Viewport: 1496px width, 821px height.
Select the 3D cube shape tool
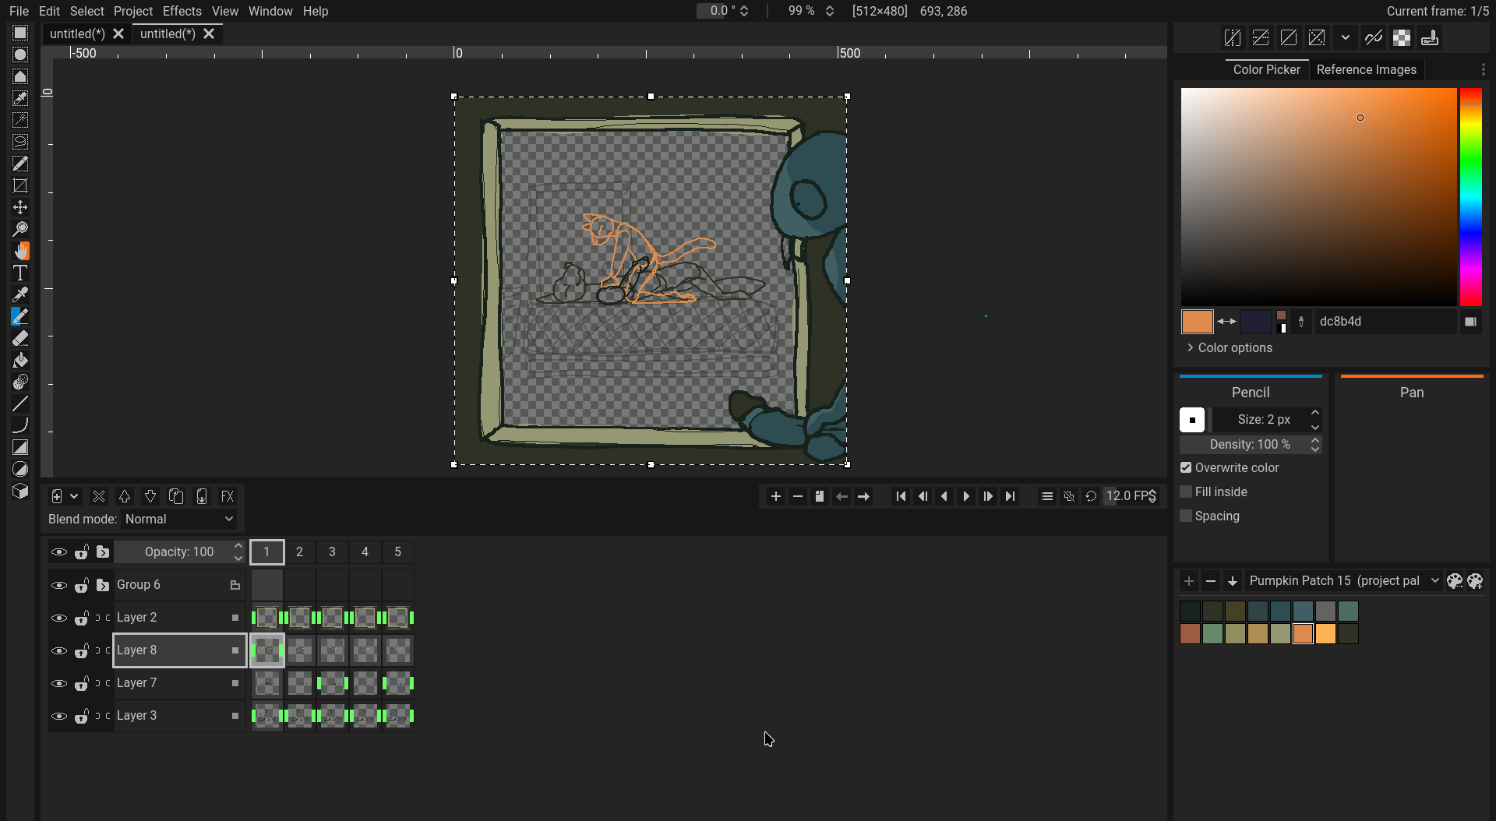20,491
